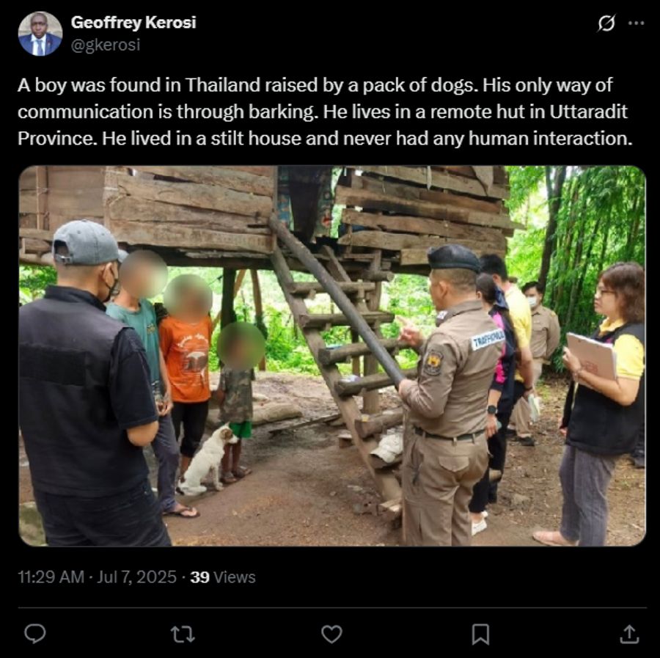Click the Grok explain icon

tap(606, 23)
